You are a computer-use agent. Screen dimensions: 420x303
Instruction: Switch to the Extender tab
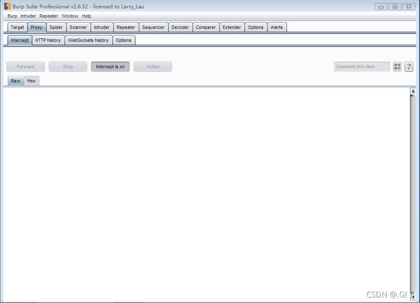(x=232, y=27)
